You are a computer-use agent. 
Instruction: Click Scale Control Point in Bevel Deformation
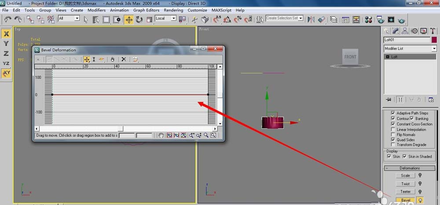[94, 59]
